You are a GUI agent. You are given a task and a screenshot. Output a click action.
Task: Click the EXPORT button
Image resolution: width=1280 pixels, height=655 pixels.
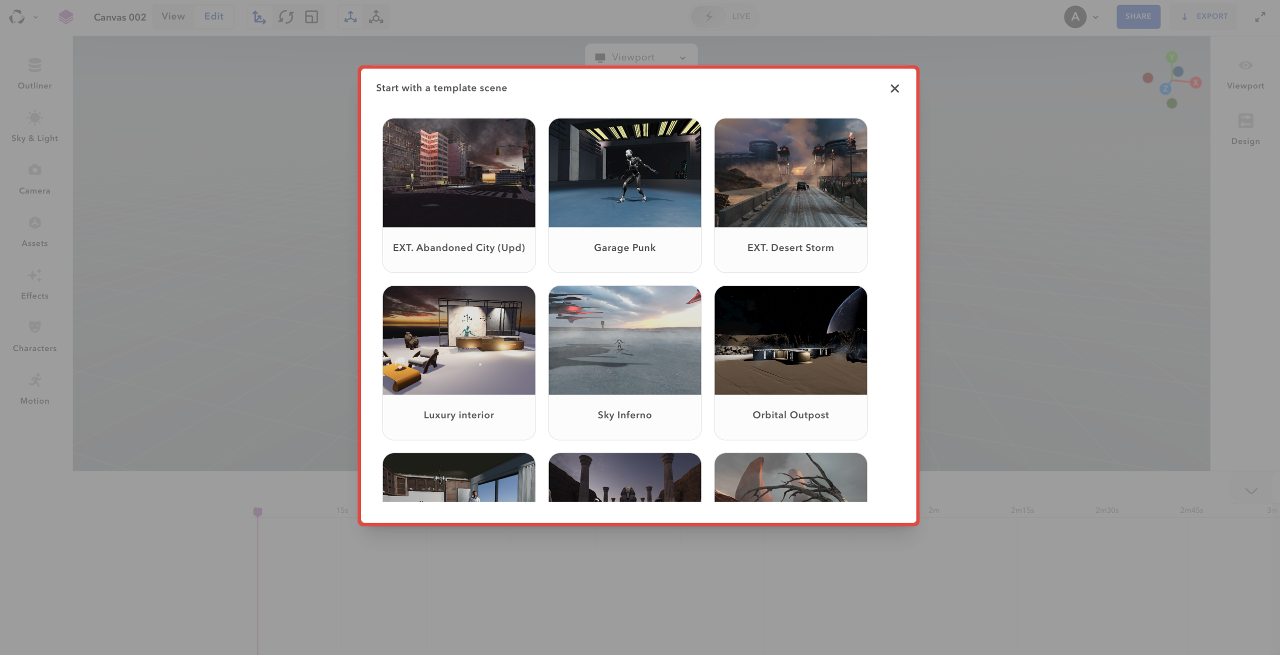(1204, 16)
